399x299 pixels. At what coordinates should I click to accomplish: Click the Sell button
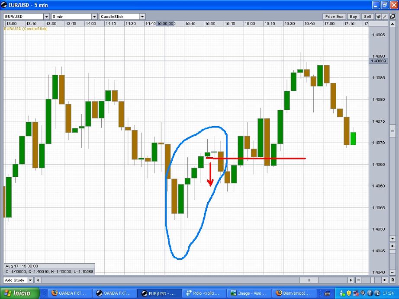tap(367, 16)
